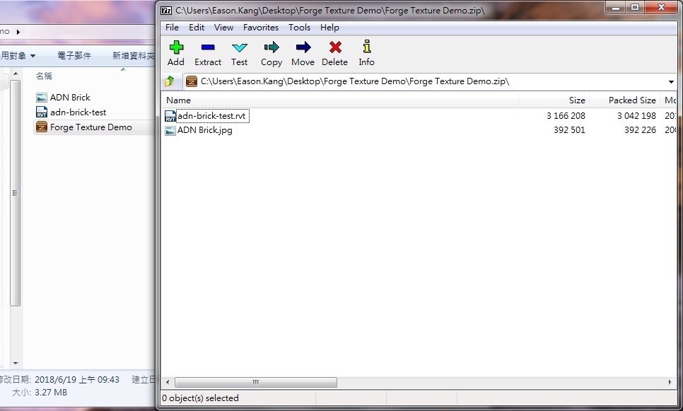The width and height of the screenshot is (683, 411).
Task: Sort by the Packed Size column header
Action: [624, 100]
